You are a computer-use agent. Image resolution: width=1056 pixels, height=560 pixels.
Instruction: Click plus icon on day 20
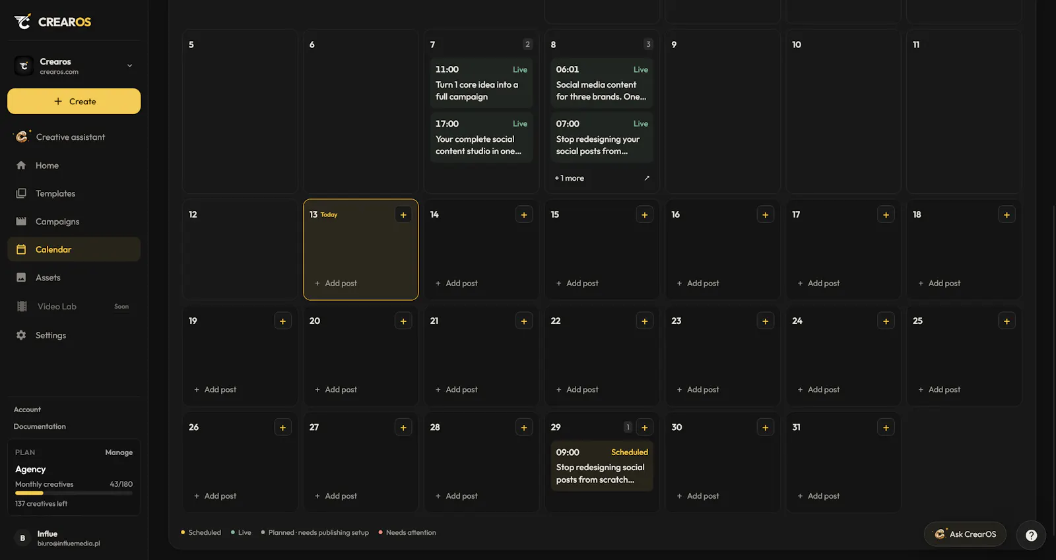point(403,321)
